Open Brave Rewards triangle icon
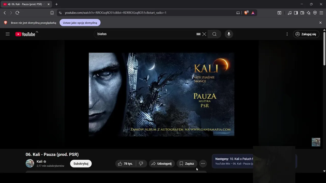 click(x=253, y=13)
